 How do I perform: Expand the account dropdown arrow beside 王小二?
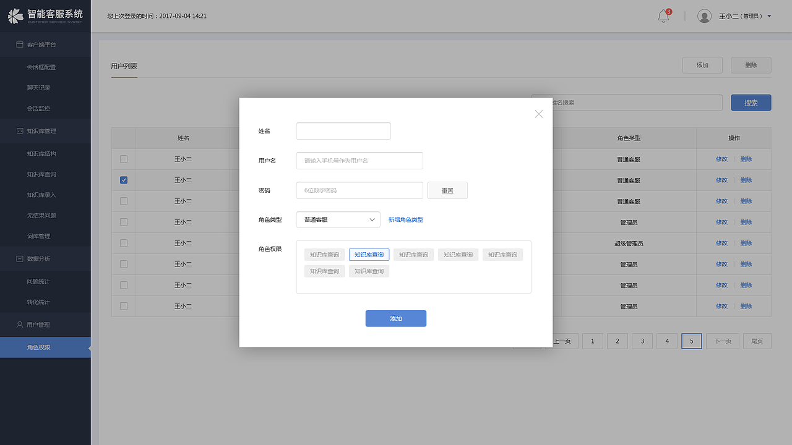click(769, 16)
